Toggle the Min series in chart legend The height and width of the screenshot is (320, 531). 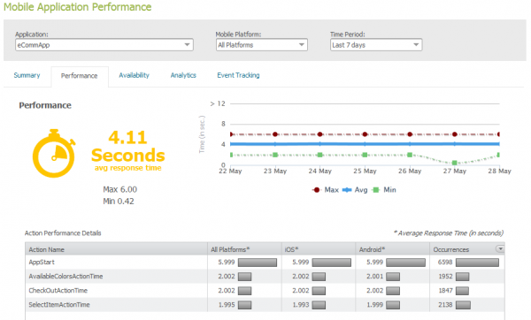coord(384,190)
